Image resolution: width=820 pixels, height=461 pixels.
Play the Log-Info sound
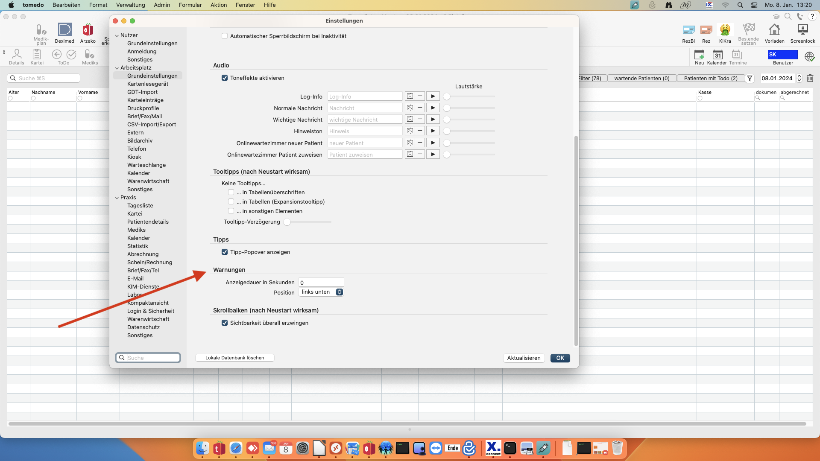pyautogui.click(x=433, y=96)
